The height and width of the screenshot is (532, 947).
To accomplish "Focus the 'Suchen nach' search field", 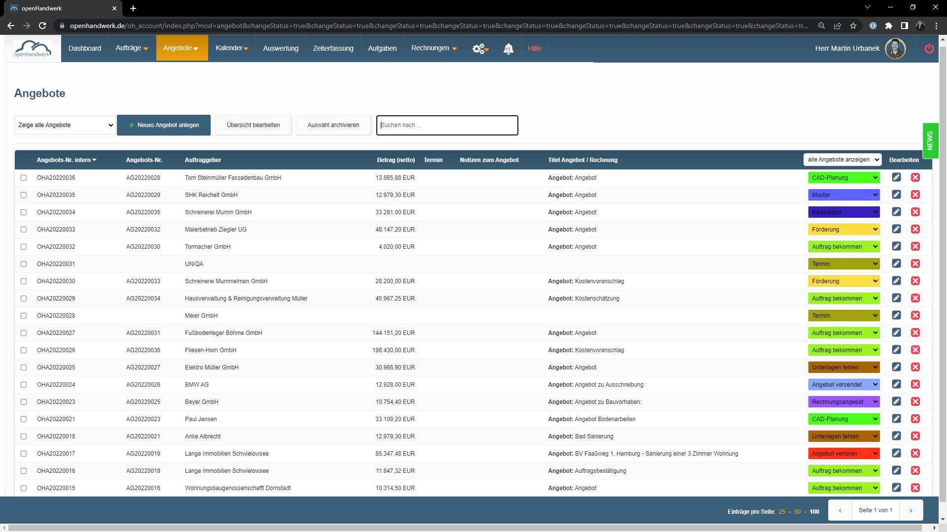I will pos(447,125).
